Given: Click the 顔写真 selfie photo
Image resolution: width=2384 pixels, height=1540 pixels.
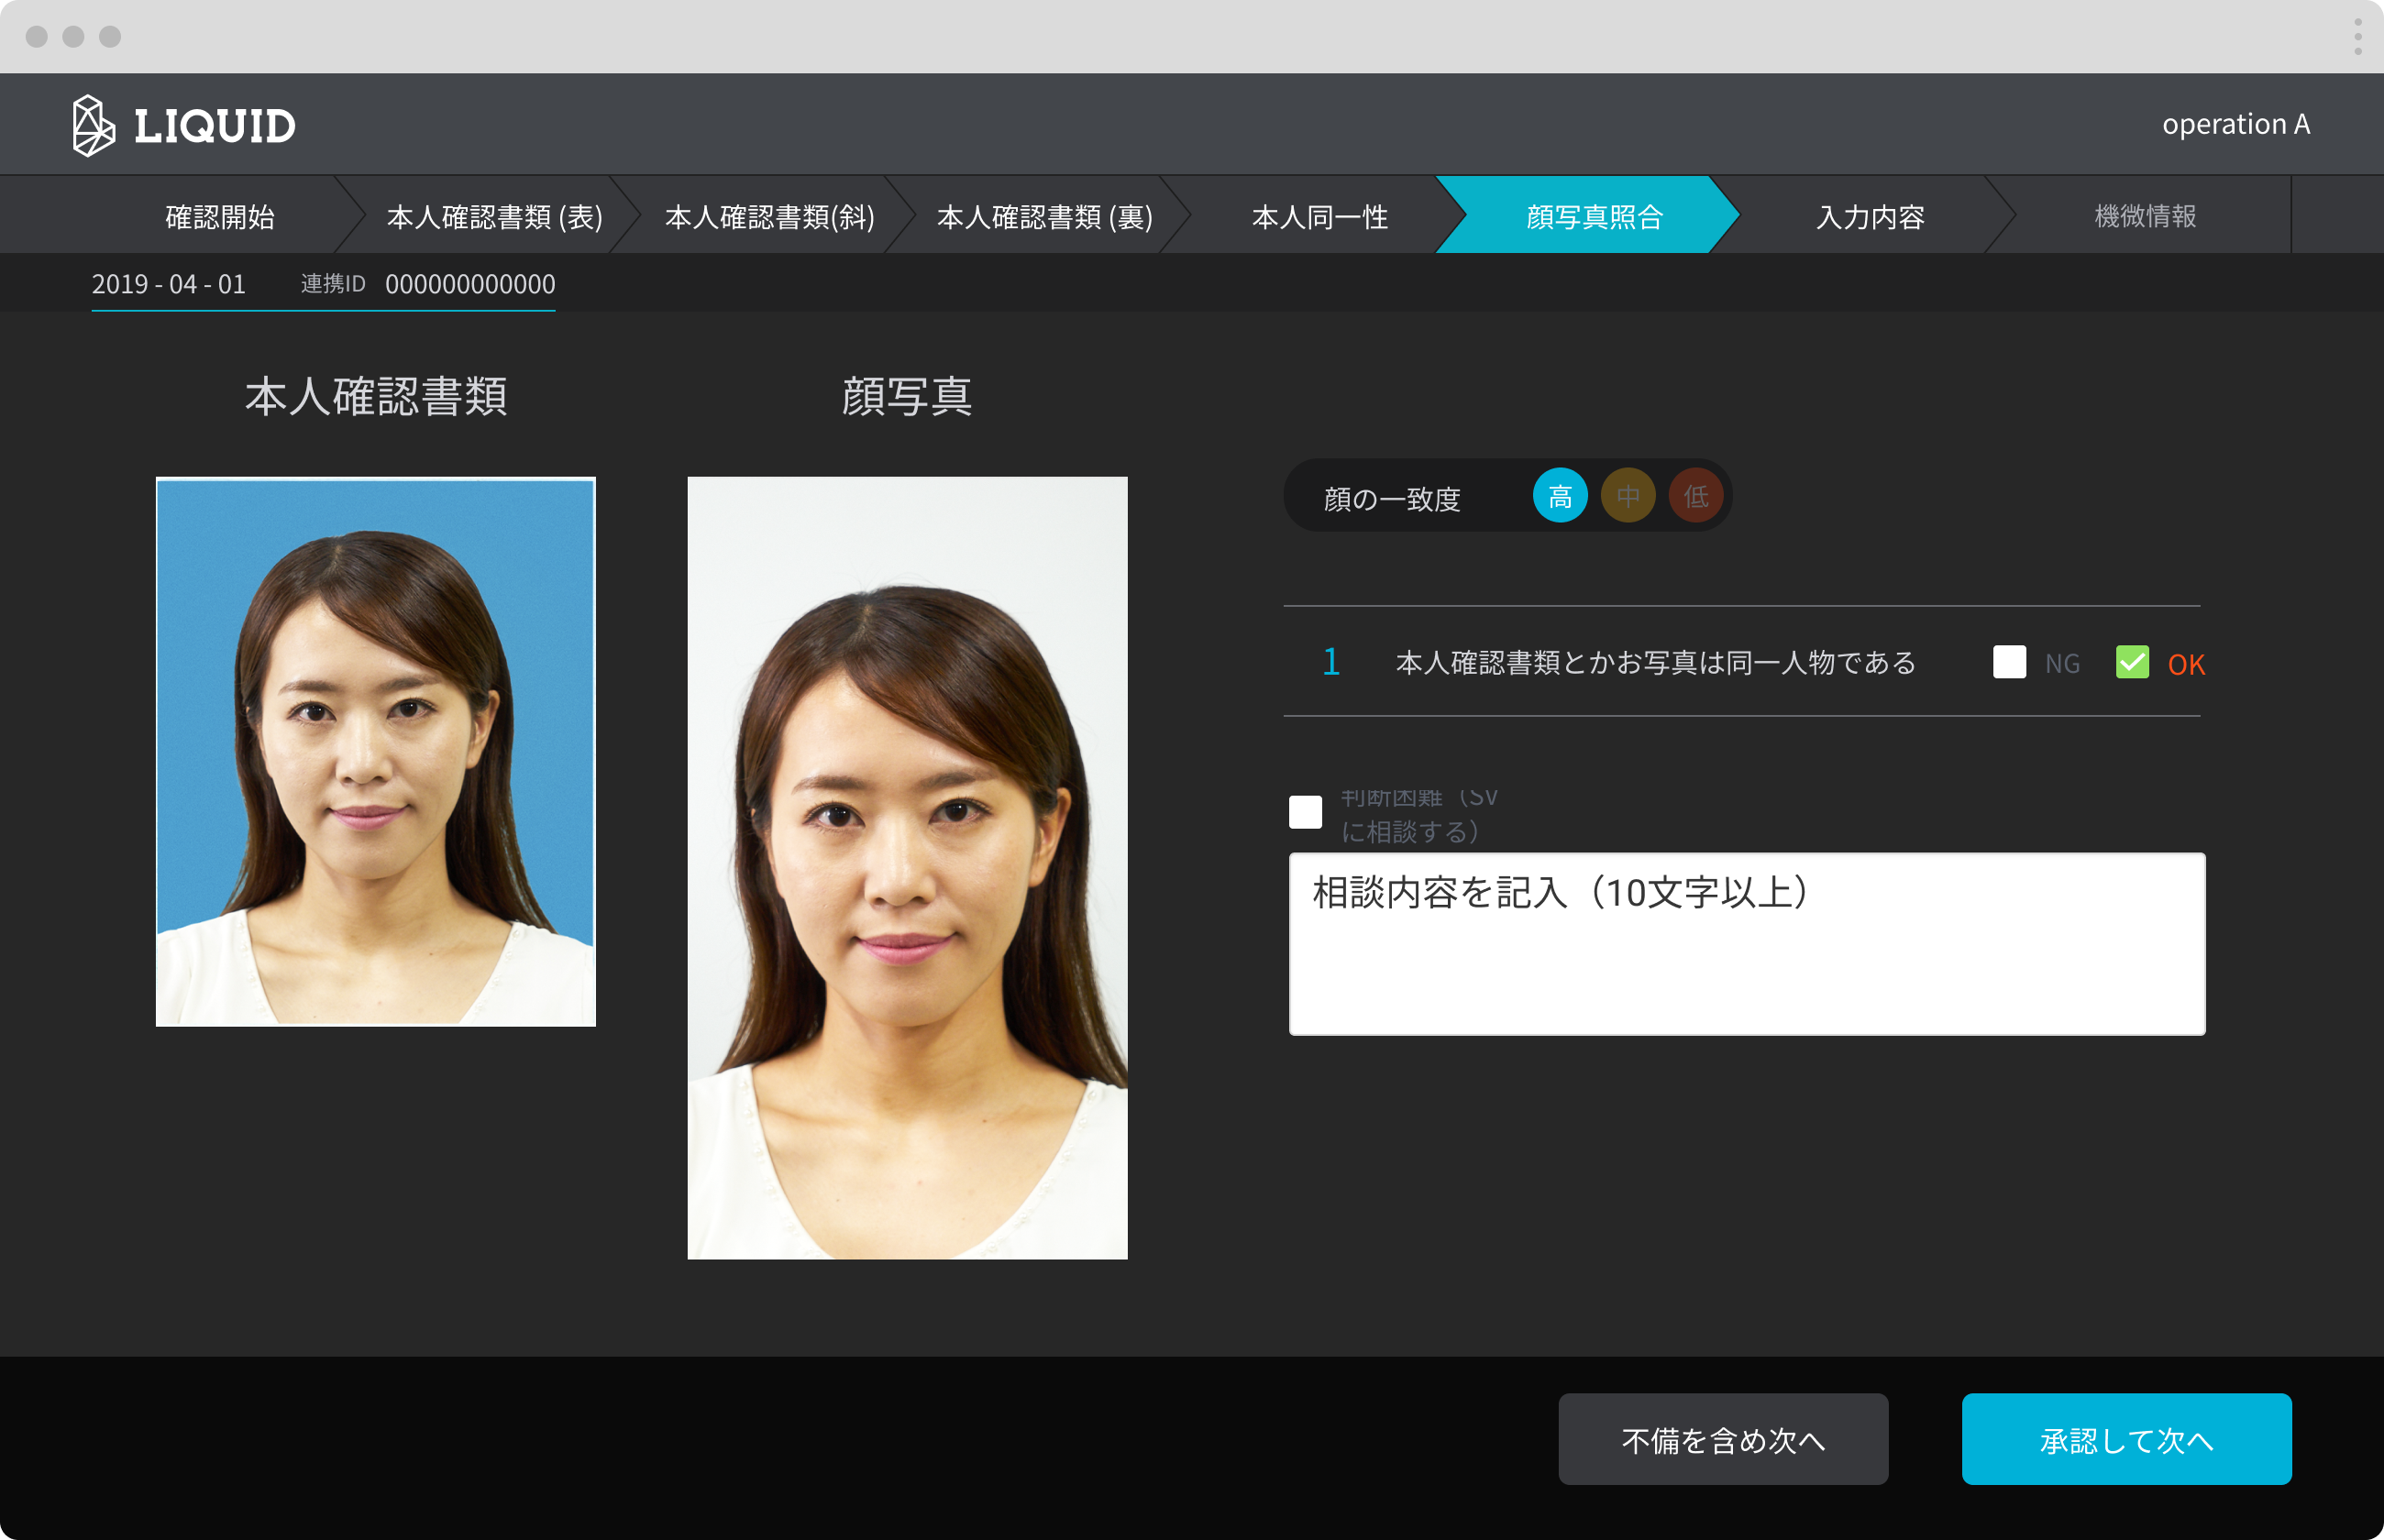Looking at the screenshot, I should [x=907, y=868].
